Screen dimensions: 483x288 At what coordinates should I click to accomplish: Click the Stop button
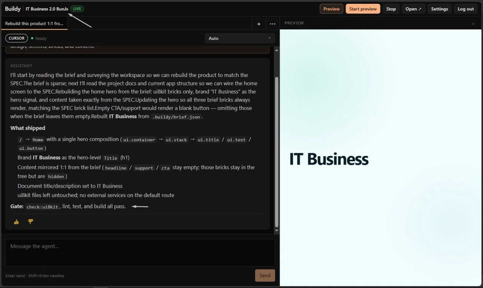[391, 9]
